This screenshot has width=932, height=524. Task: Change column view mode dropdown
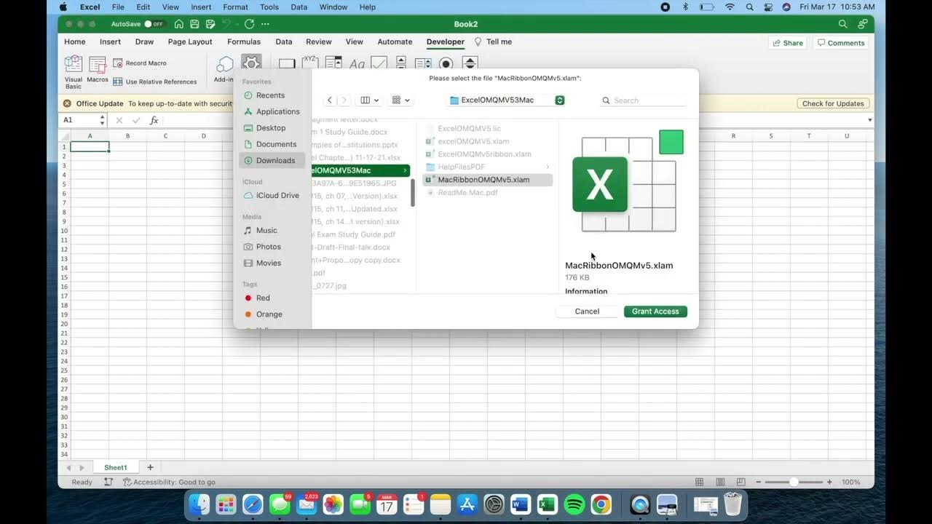pos(370,100)
